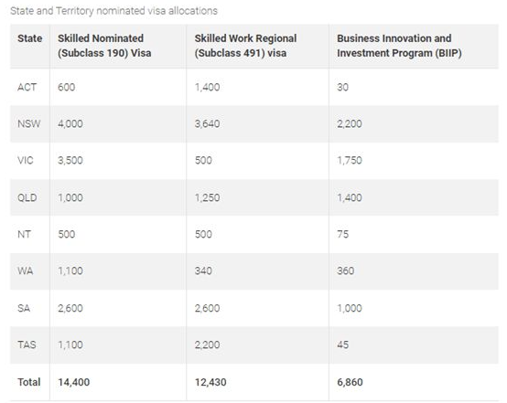The width and height of the screenshot is (507, 403).
Task: Select the ACT 600 subclass 190 value
Action: click(x=66, y=87)
